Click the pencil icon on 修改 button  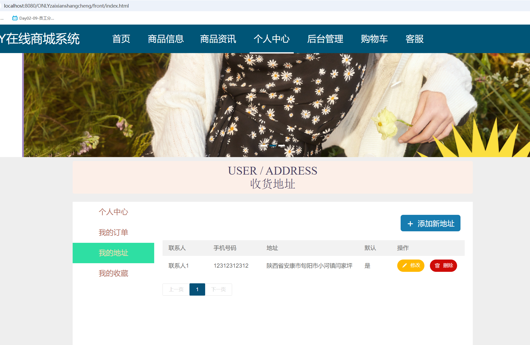(x=404, y=266)
